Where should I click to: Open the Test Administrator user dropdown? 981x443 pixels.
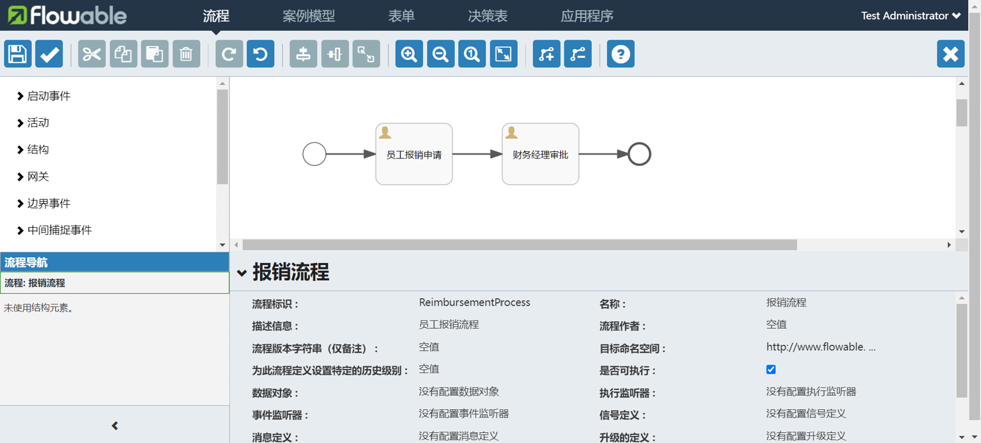pos(910,16)
